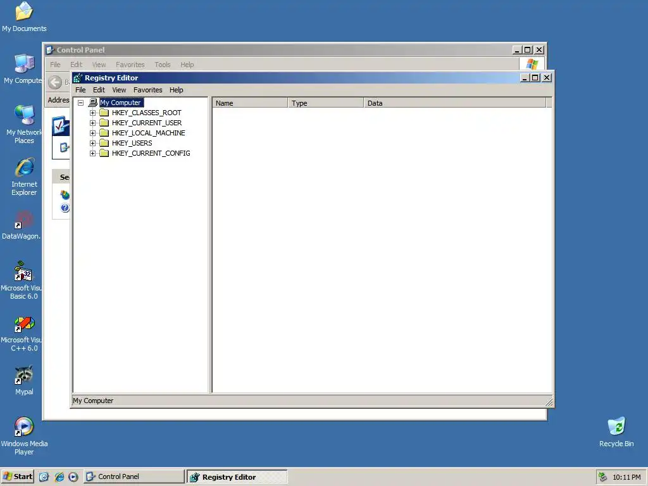Click the Control Panel title bar icon
Viewport: 648px width, 486px height.
(50, 50)
